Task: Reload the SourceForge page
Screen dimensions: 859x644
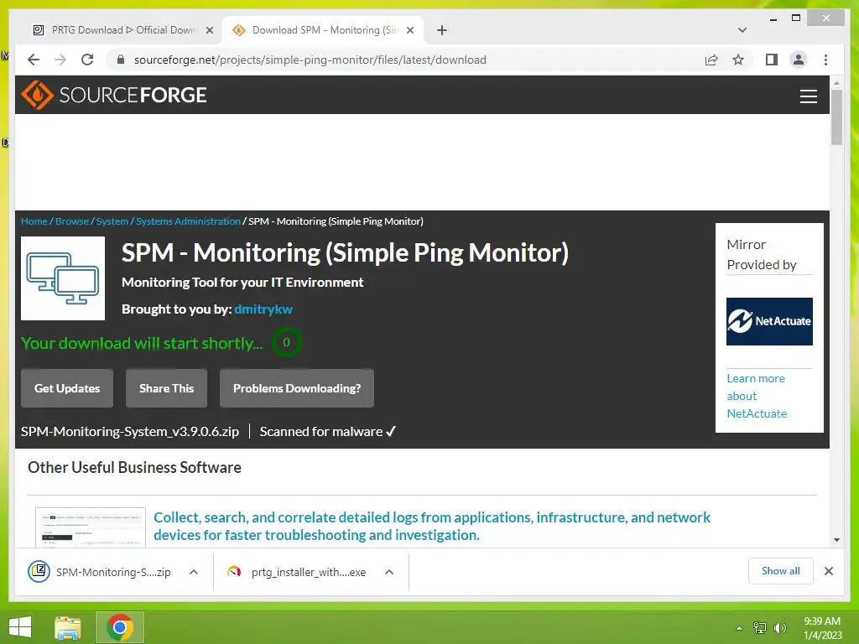Action: [x=87, y=60]
